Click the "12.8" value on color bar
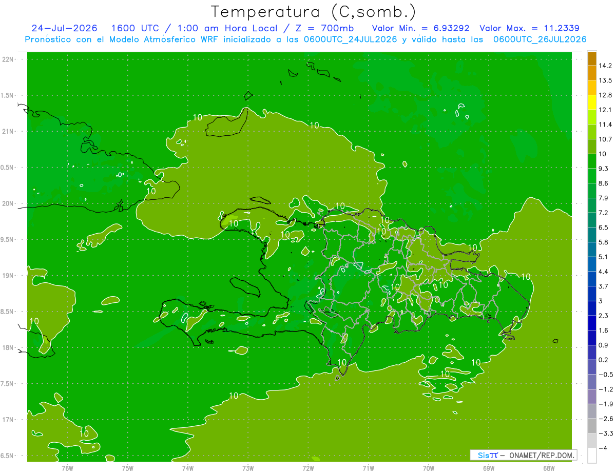 click(606, 95)
